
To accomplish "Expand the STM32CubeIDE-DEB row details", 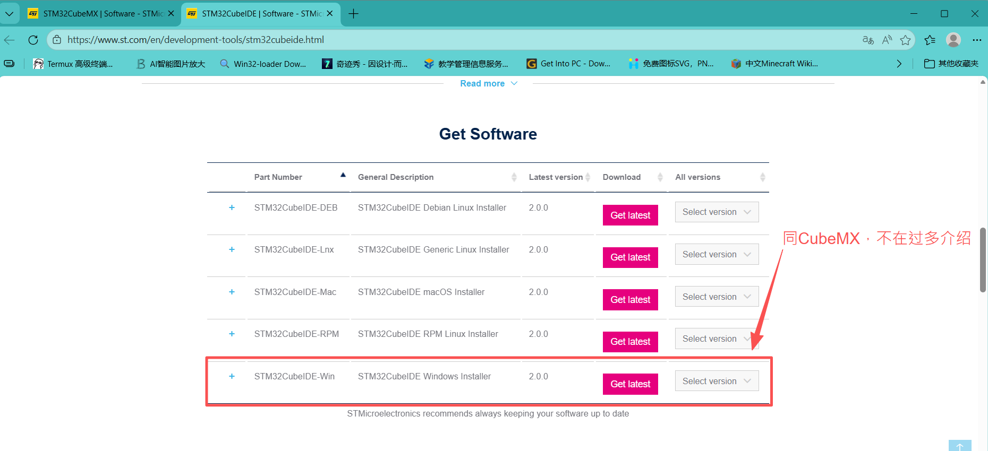I will (232, 207).
